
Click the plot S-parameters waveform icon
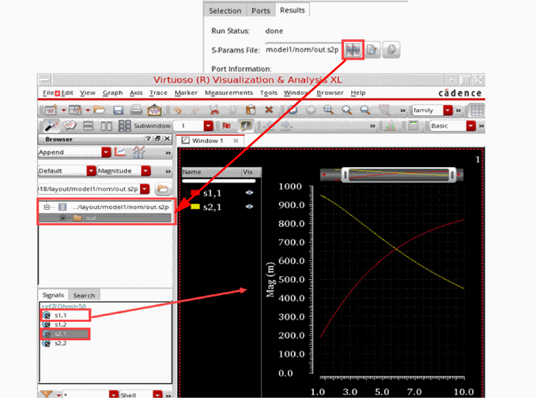click(353, 50)
